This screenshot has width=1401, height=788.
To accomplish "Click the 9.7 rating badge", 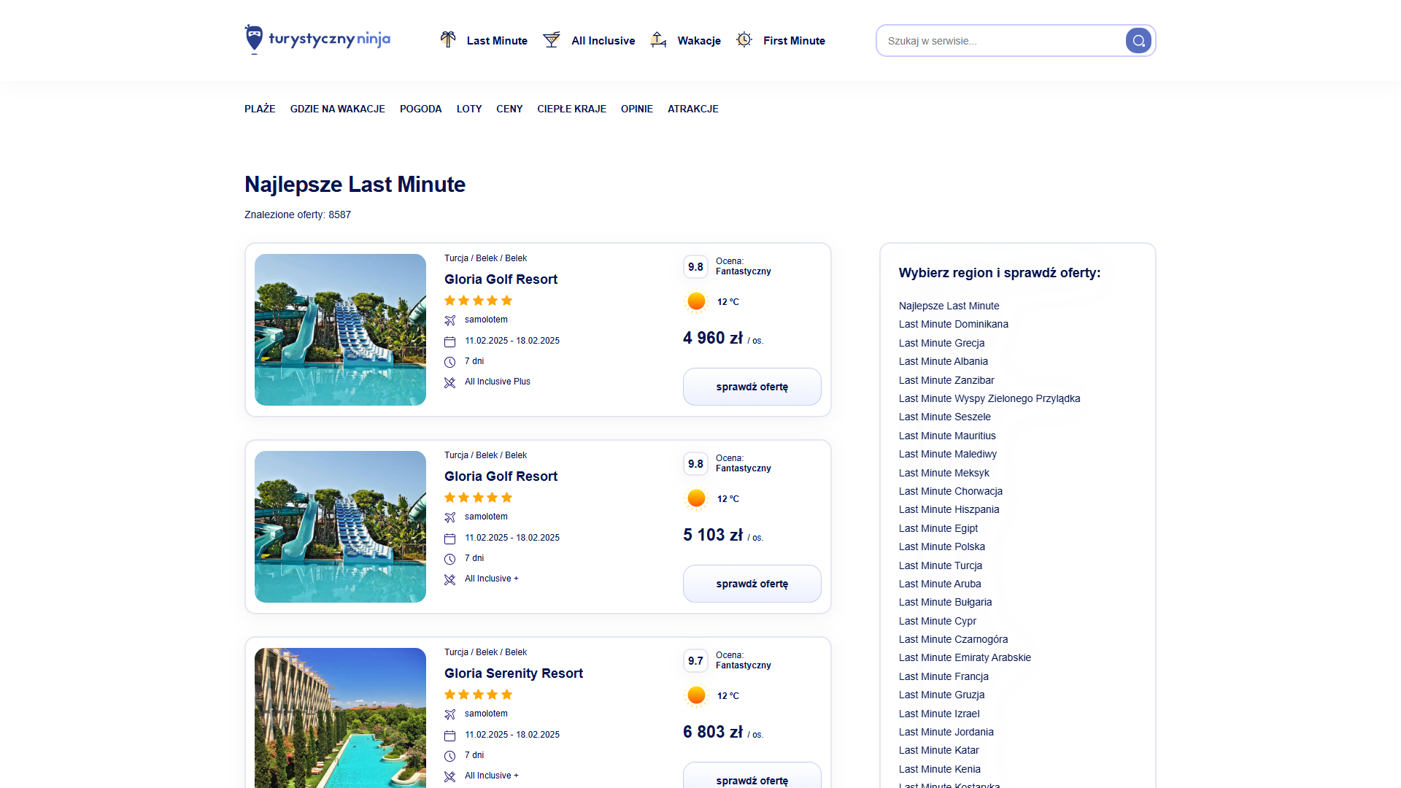I will point(695,661).
